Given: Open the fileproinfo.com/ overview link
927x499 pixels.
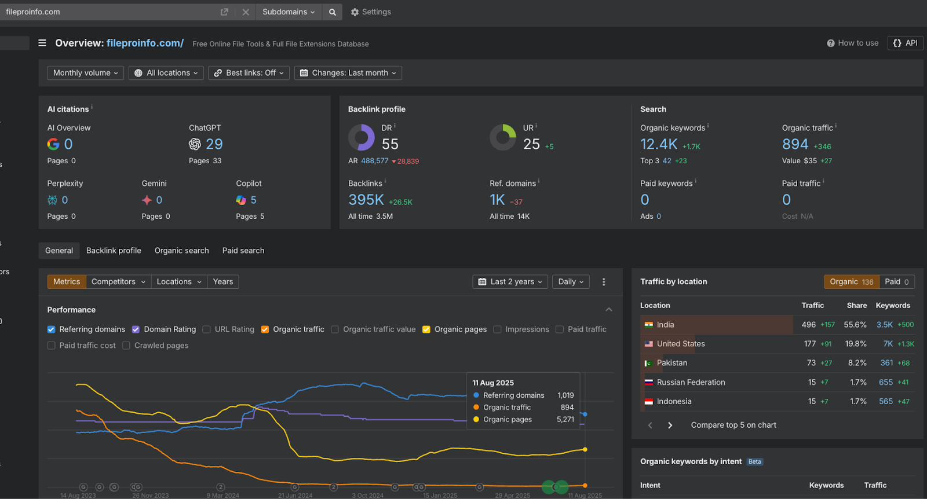Looking at the screenshot, I should point(145,43).
